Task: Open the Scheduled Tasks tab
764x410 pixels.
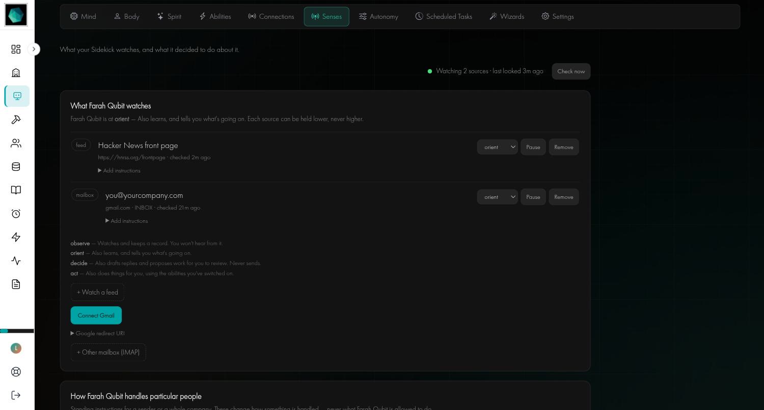Action: (444, 17)
